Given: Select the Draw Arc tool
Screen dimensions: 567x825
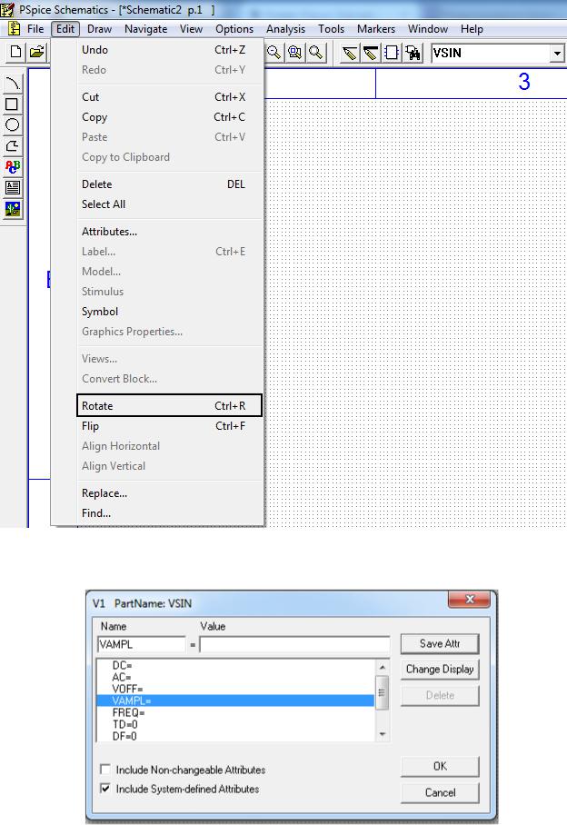Looking at the screenshot, I should [x=12, y=83].
